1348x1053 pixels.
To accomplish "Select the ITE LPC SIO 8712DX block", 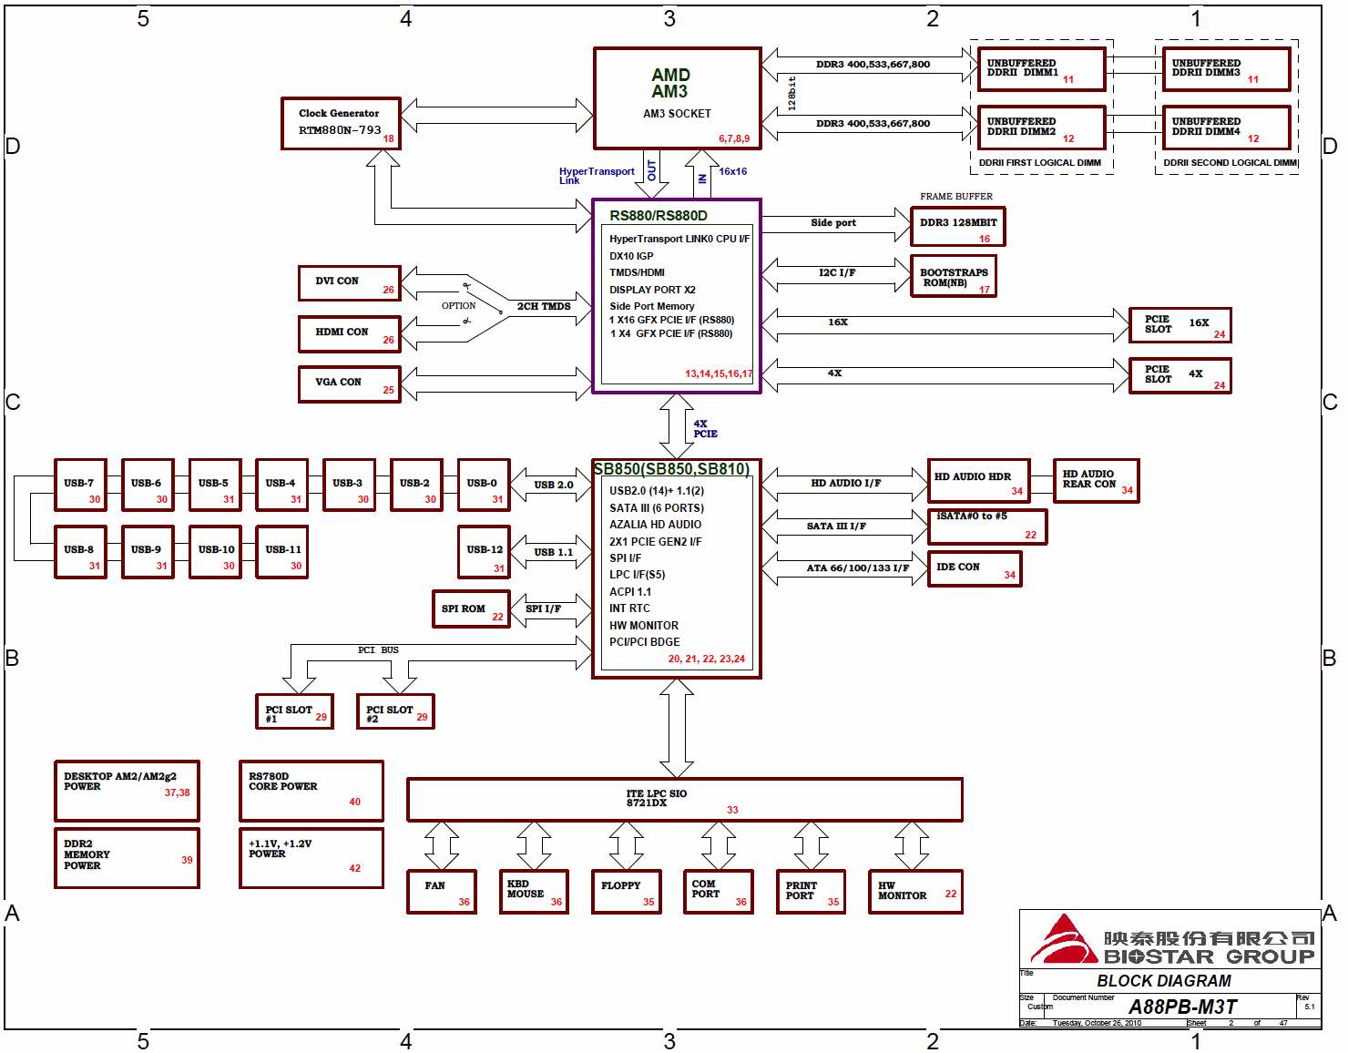I will pyautogui.click(x=684, y=800).
